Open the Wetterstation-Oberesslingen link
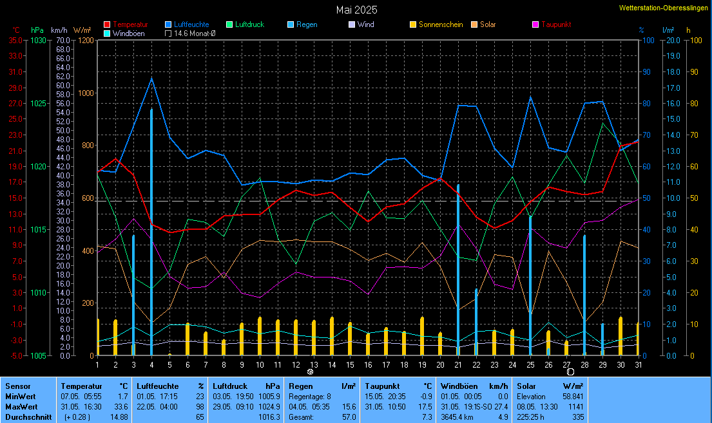Image resolution: width=712 pixels, height=423 pixels. coord(663,8)
